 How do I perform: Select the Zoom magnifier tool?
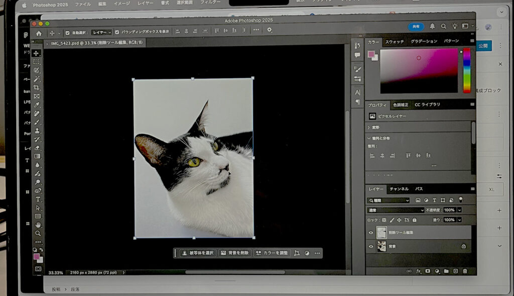coord(38,233)
